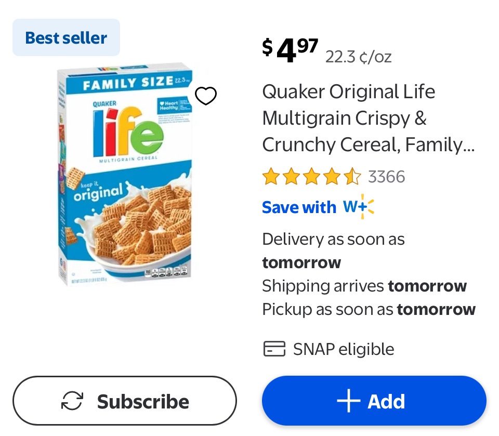View the 3366 customer reviews

point(386,177)
